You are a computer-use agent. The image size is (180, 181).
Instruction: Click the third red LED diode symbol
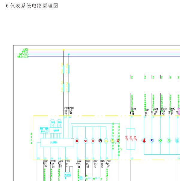(135, 138)
